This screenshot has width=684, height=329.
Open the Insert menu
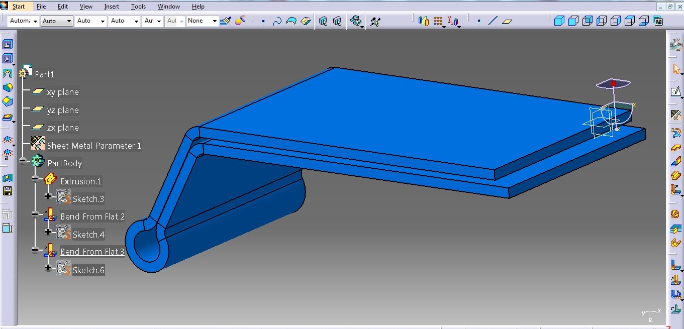tap(111, 6)
